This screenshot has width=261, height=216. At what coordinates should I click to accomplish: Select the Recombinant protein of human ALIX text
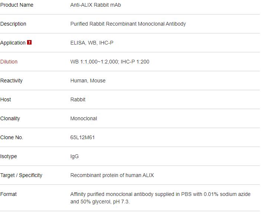coord(112,175)
